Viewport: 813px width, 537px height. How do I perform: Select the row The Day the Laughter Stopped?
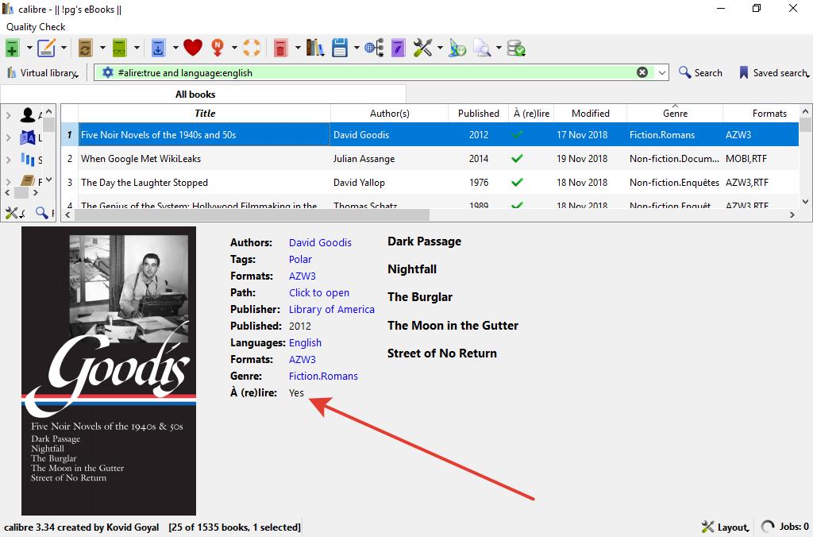click(430, 183)
